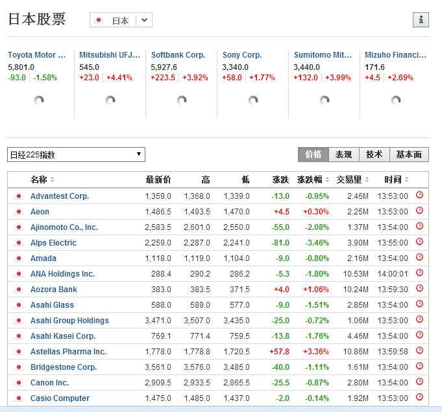Click the alert clock icon for Advantest Corp.
This screenshot has height=412, width=442.
point(419,195)
